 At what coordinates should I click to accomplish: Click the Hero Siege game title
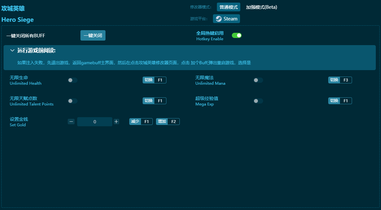(17, 19)
